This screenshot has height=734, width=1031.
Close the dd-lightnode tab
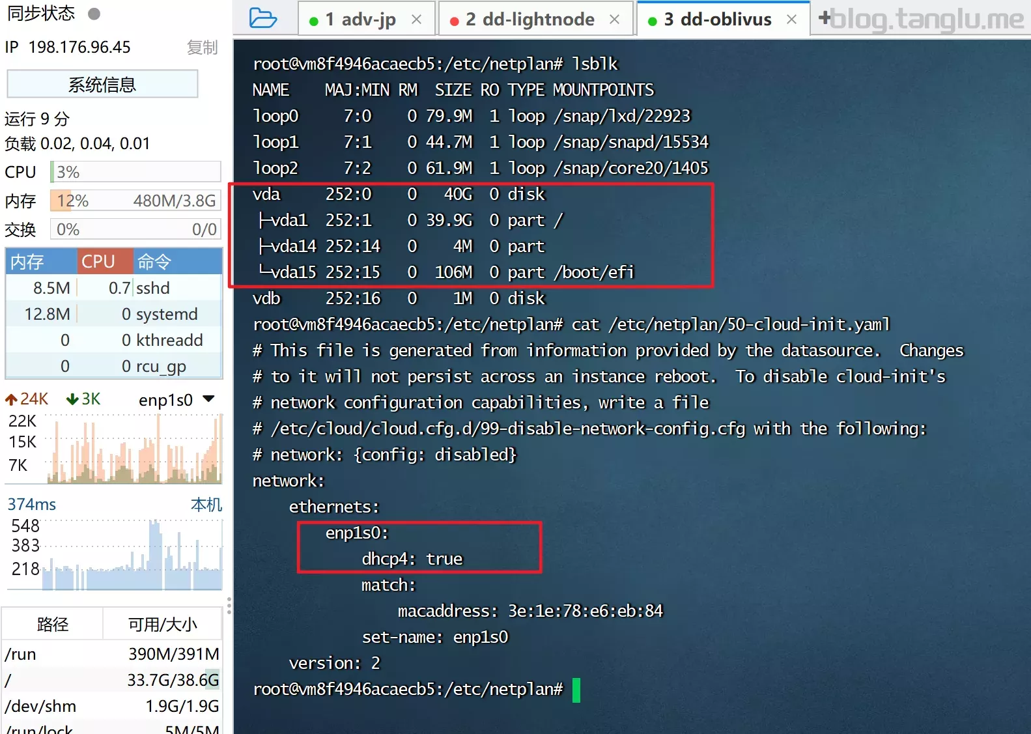tap(614, 20)
